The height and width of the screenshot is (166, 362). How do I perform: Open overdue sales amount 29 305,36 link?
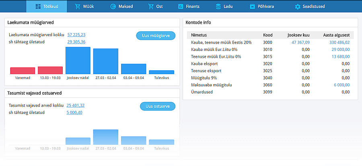pos(76,42)
